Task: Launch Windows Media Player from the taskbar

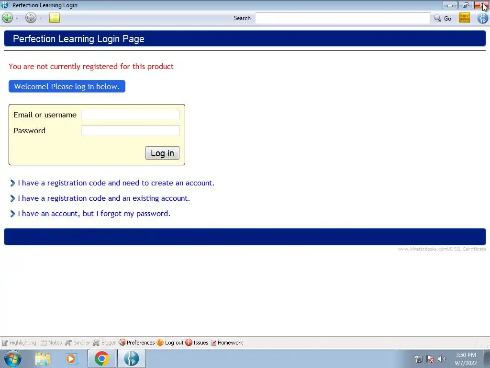Action: click(72, 358)
